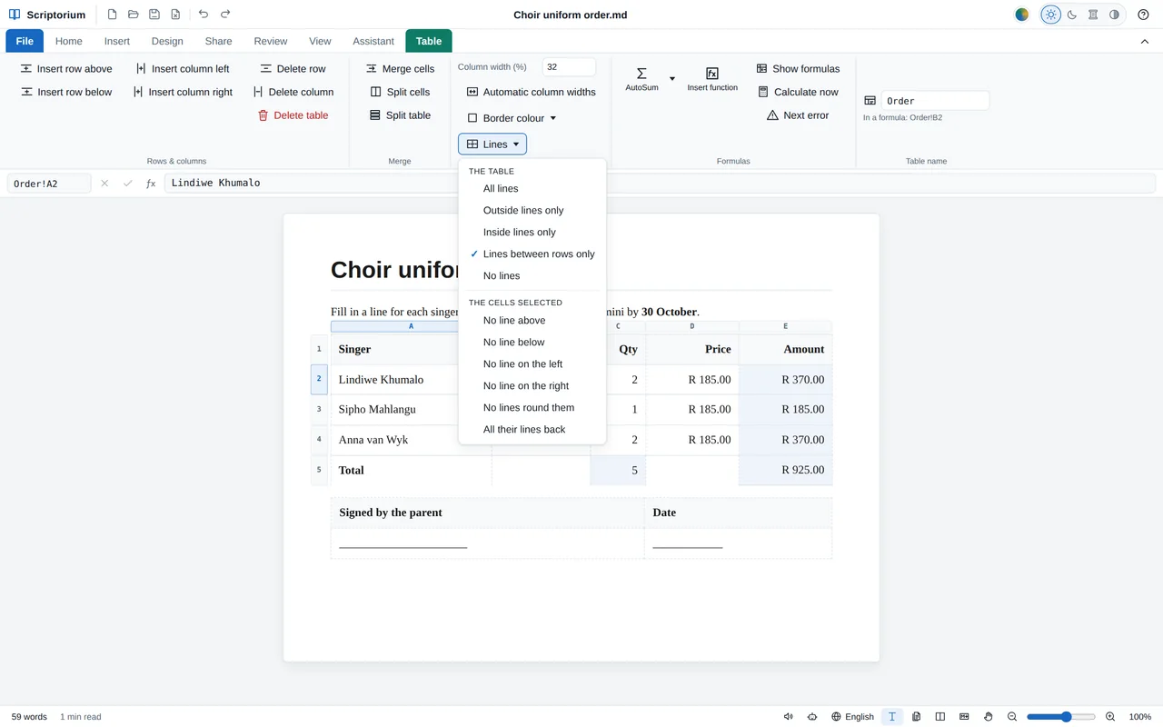Click the Column width percent field

(x=569, y=67)
